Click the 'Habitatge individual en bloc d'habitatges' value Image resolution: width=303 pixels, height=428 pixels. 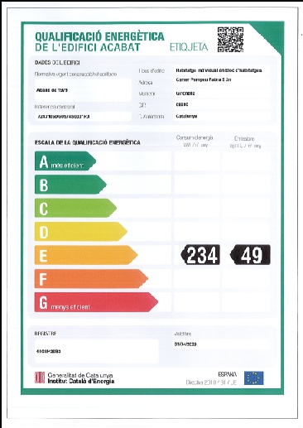pos(219,70)
